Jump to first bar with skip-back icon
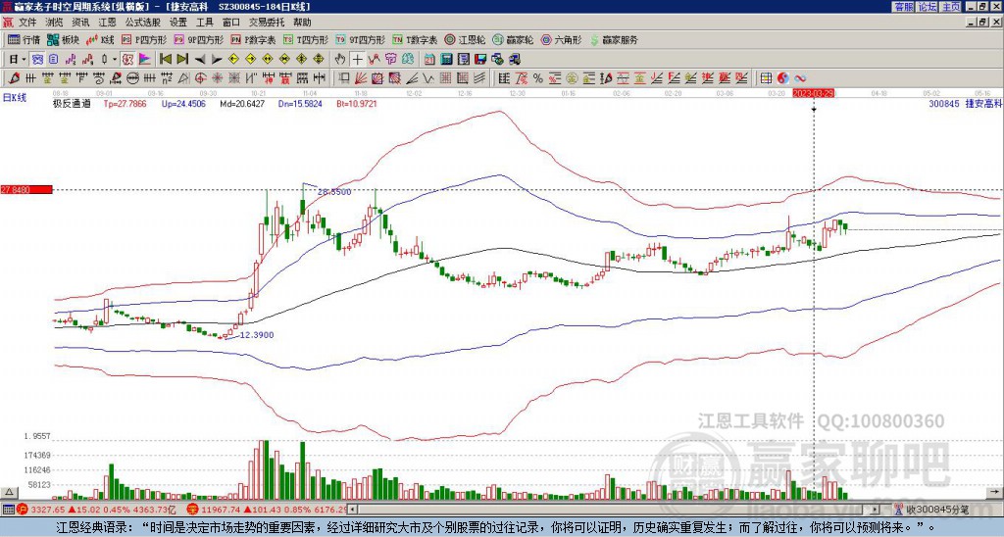This screenshot has width=1004, height=537. point(165,60)
